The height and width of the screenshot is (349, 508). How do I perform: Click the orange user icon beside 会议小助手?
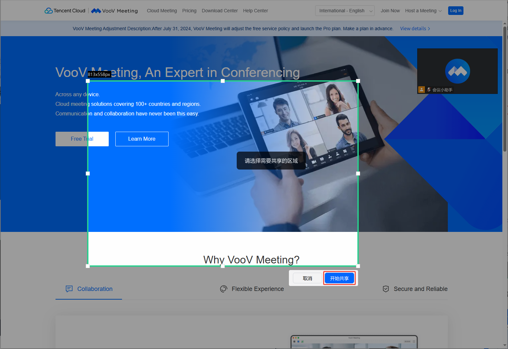(x=422, y=90)
